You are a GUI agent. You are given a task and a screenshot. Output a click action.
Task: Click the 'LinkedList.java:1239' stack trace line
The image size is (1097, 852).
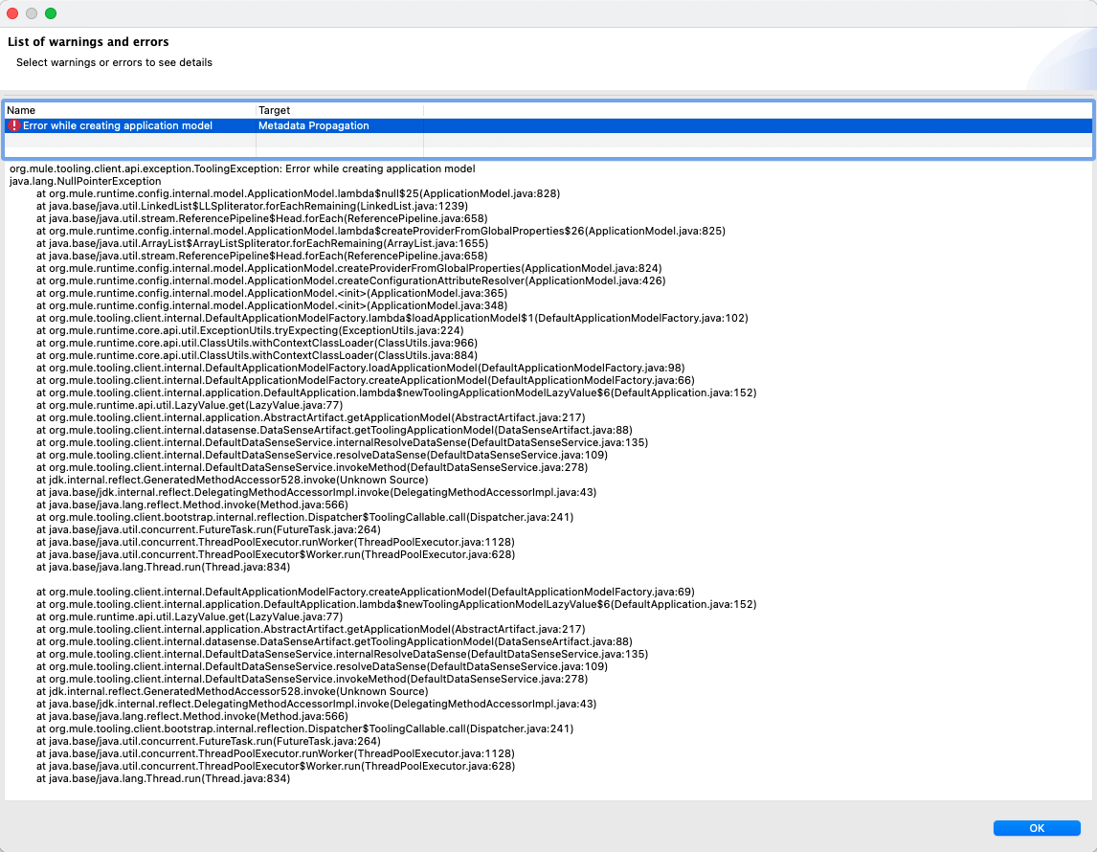point(252,207)
